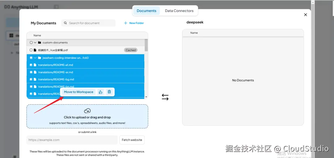Collapse the jwasham-coding-interview folder chevron
Viewport: 334px width, 158px height.
tap(35, 58)
